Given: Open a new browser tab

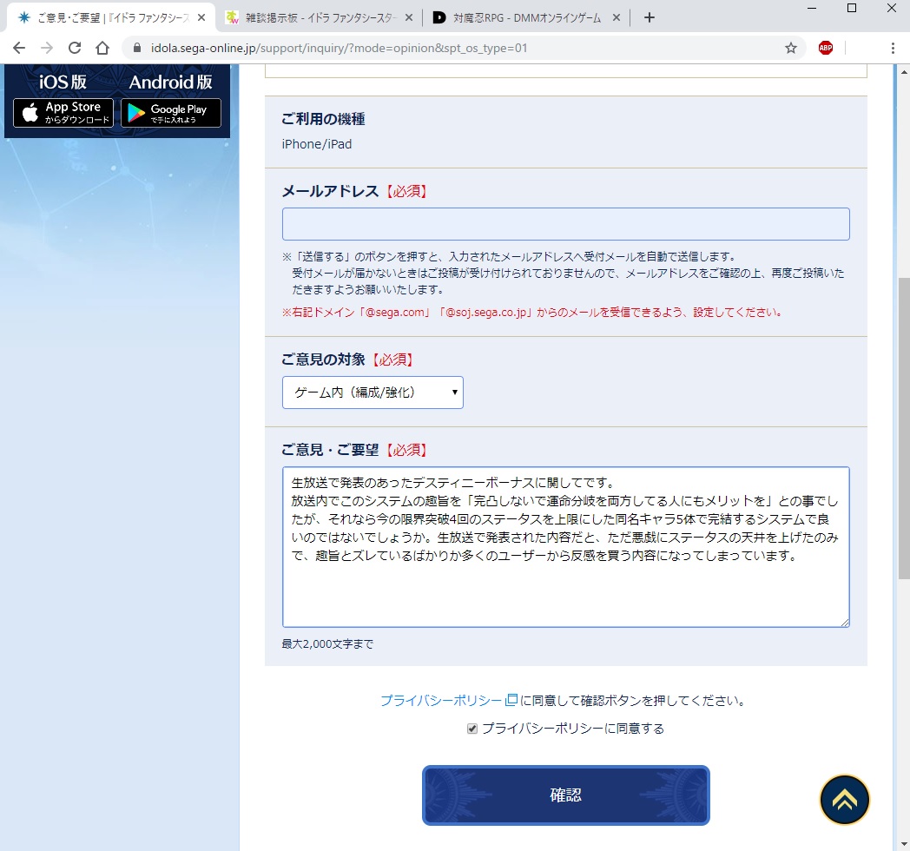Looking at the screenshot, I should click(x=650, y=17).
